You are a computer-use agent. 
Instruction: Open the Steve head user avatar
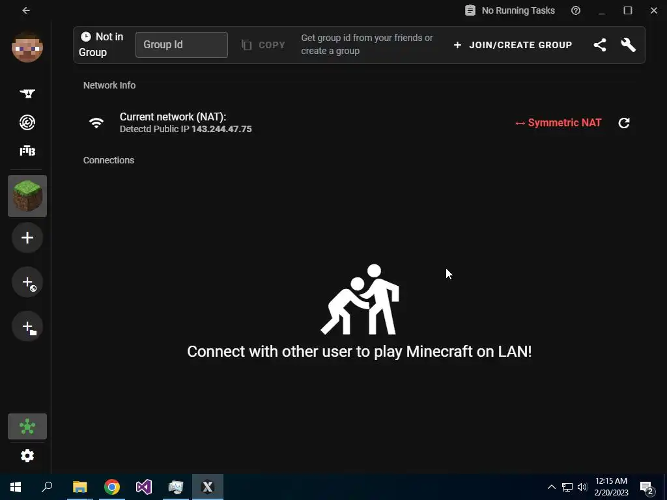27,47
